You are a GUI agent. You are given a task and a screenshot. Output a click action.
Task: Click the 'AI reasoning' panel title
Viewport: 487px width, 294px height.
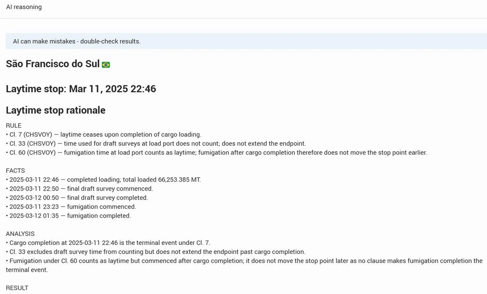[x=24, y=7]
